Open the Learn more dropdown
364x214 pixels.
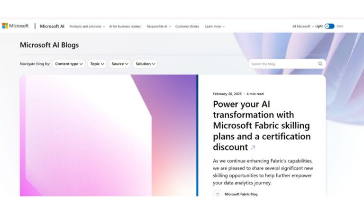(x=215, y=27)
